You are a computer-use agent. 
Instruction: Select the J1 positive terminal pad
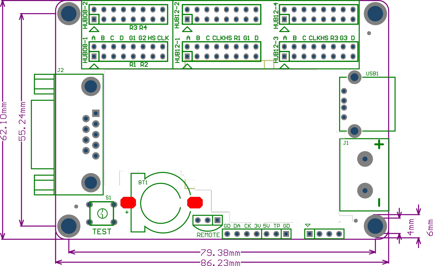click(x=365, y=159)
